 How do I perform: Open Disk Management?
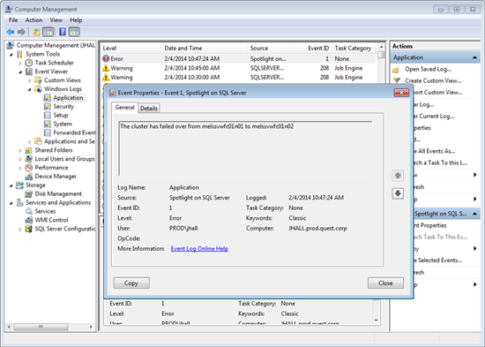[x=58, y=193]
